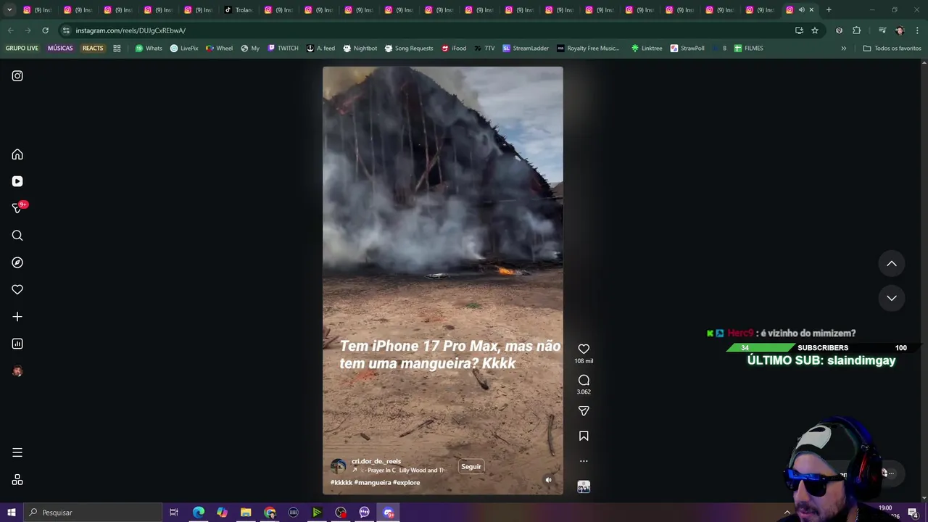Open Reels icon in left sidebar

point(17,181)
